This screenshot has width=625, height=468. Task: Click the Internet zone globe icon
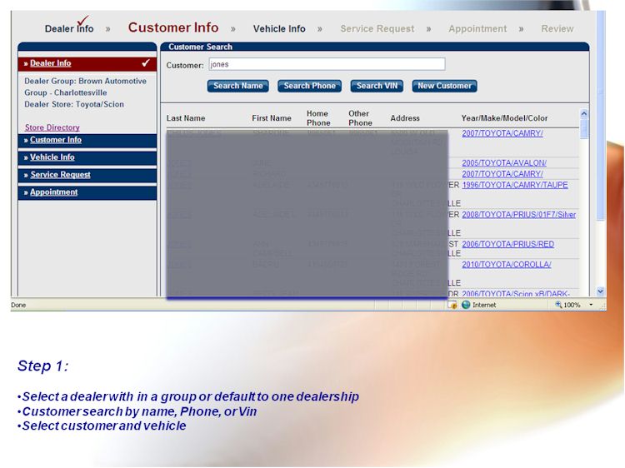466,305
